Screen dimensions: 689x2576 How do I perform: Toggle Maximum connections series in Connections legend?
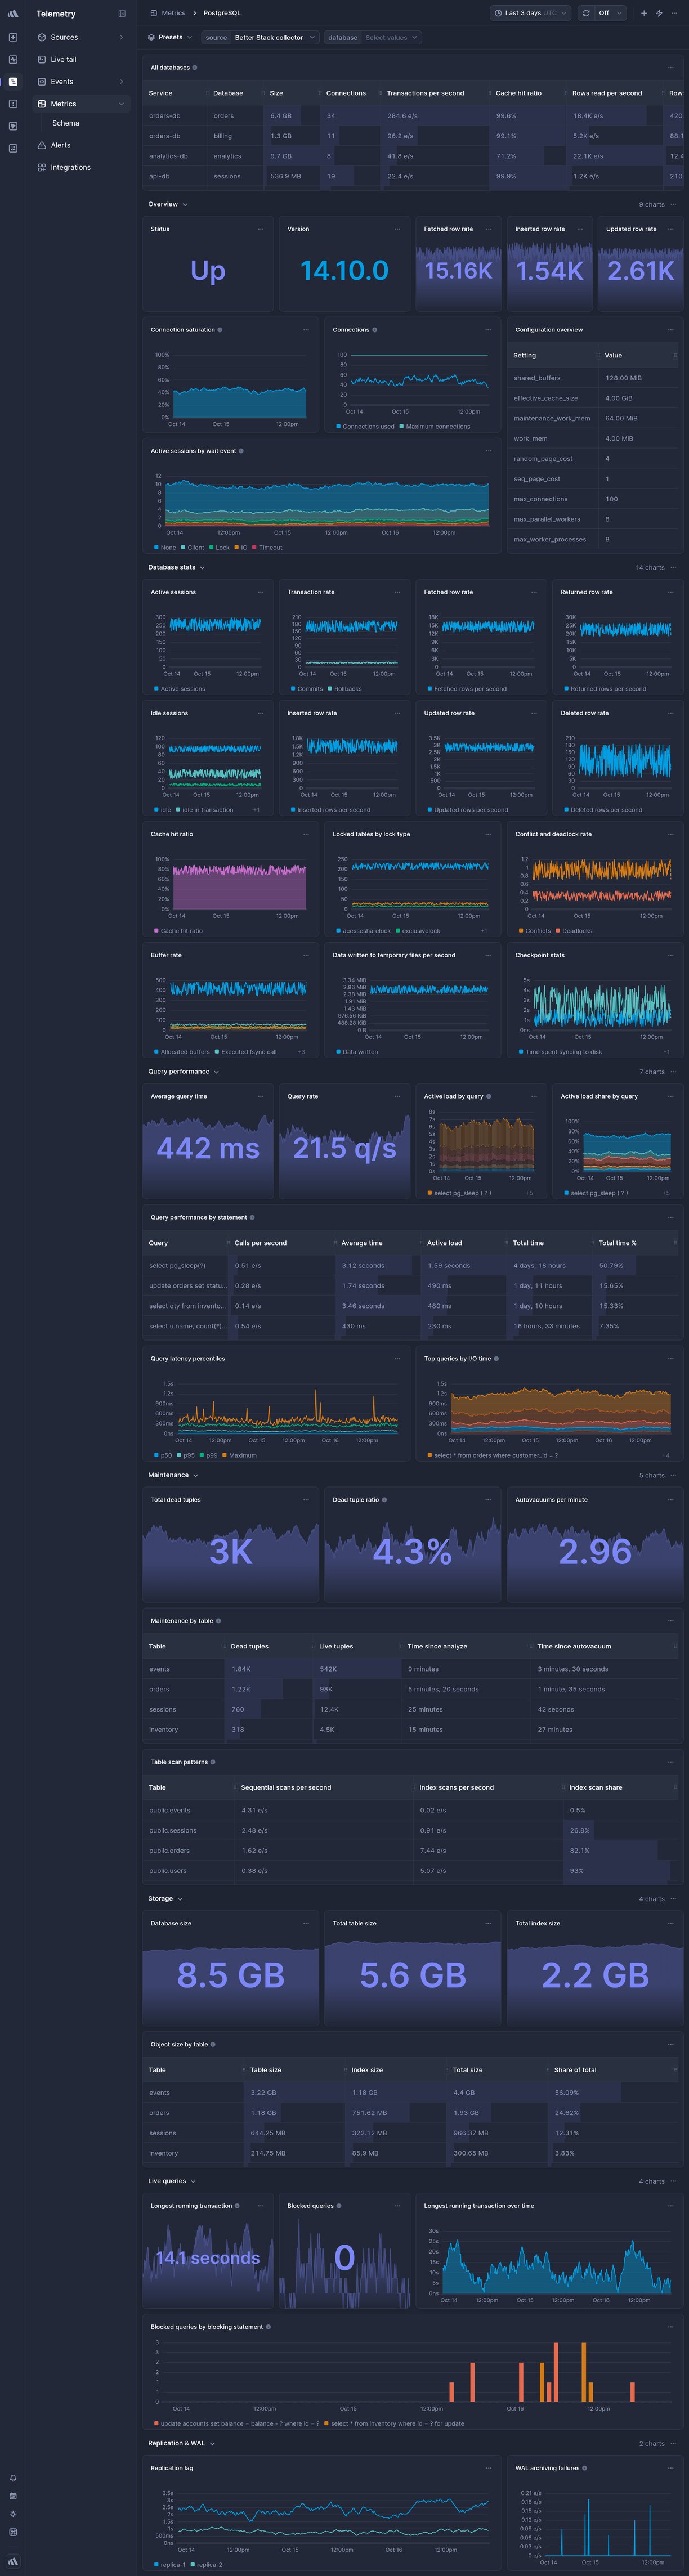point(435,427)
